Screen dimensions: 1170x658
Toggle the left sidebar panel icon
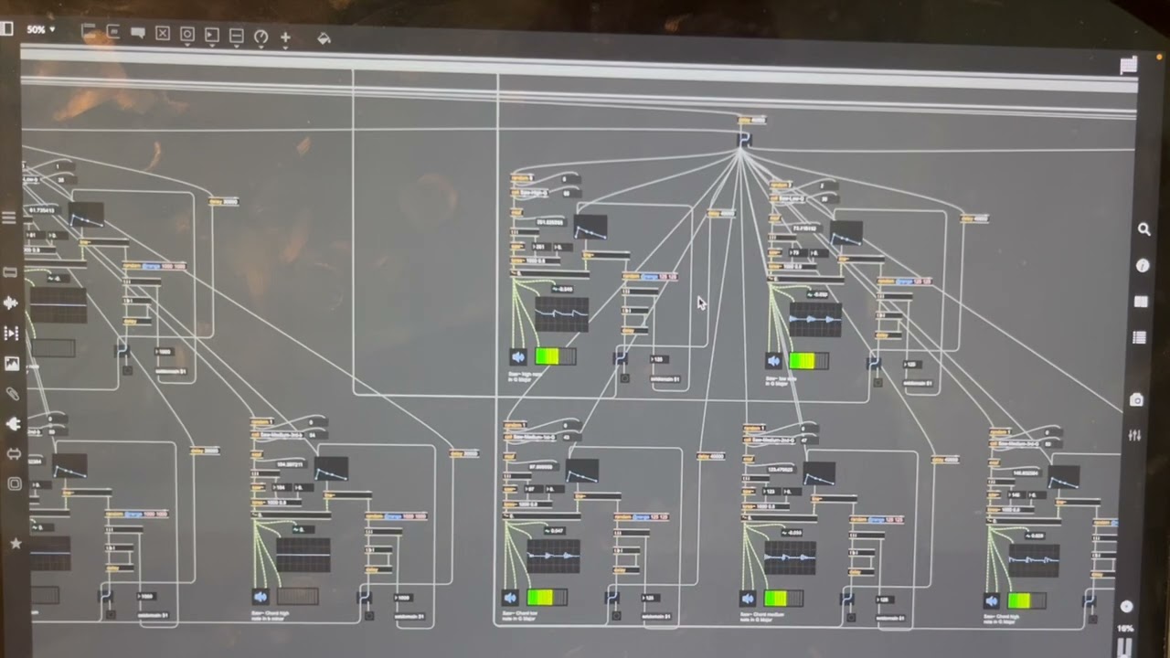(x=7, y=29)
